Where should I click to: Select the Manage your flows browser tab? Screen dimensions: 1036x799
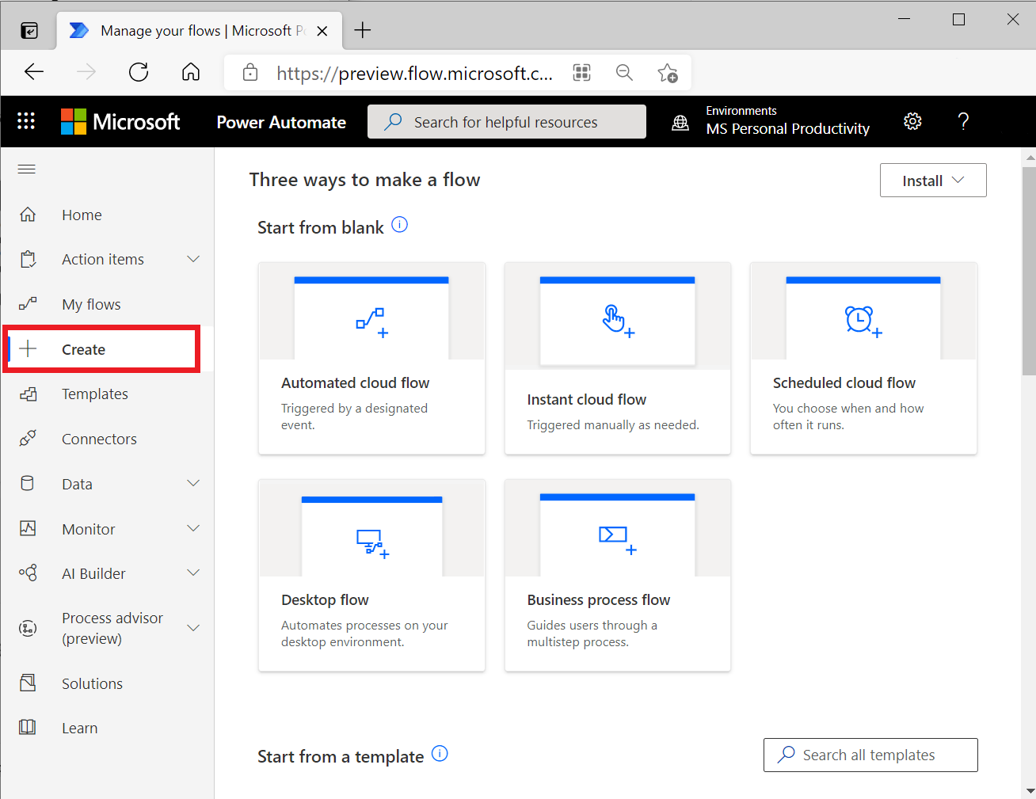200,31
